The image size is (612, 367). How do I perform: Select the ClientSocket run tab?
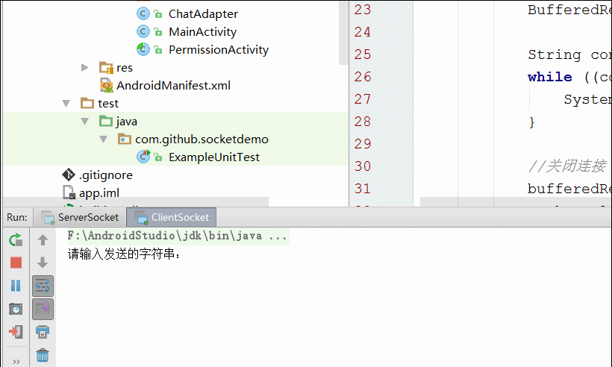click(172, 217)
